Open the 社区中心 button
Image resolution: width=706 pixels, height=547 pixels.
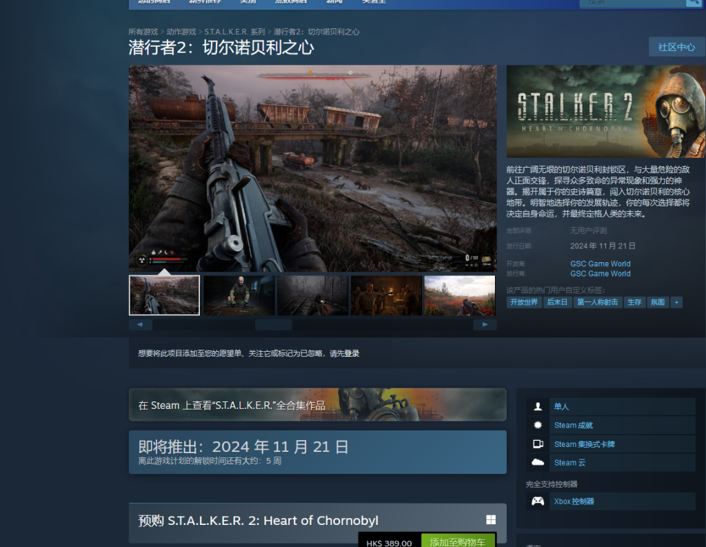coord(676,47)
